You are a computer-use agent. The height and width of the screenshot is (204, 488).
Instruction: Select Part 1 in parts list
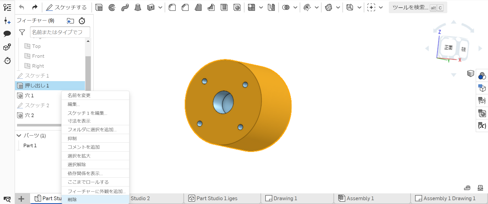coord(30,145)
